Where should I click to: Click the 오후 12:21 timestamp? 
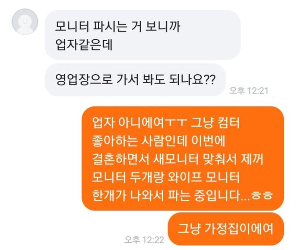click(x=248, y=91)
